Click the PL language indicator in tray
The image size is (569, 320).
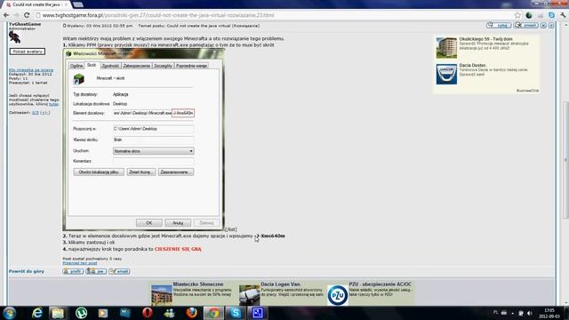click(x=496, y=312)
